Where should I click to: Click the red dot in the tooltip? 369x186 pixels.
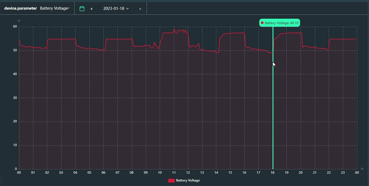pyautogui.click(x=262, y=23)
